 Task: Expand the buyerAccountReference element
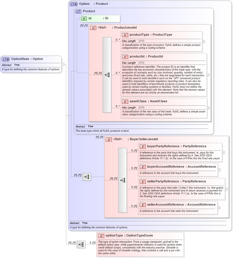(x=219, y=170)
